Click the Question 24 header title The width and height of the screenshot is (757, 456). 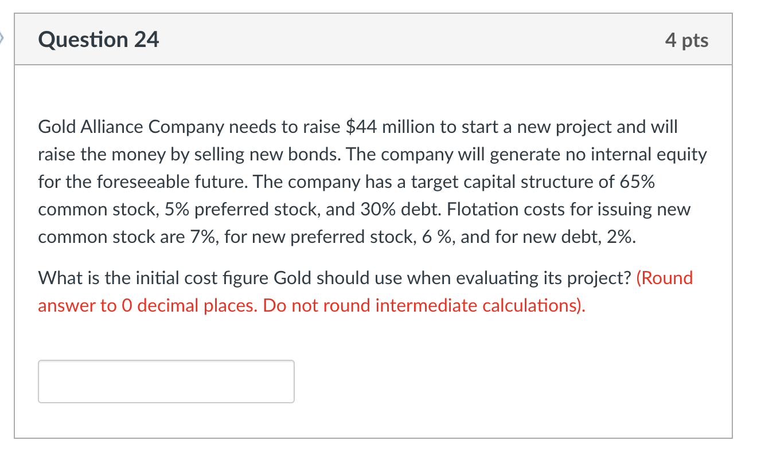point(99,40)
